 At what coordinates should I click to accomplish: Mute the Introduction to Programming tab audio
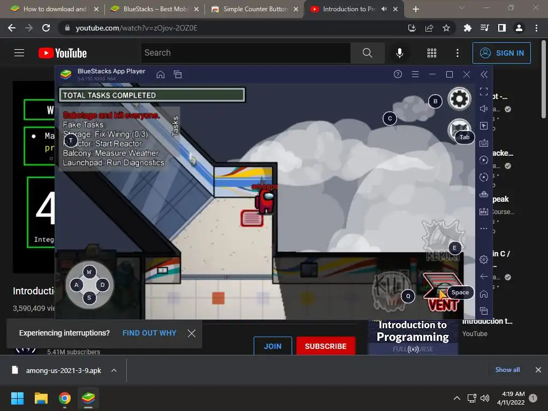tap(384, 9)
